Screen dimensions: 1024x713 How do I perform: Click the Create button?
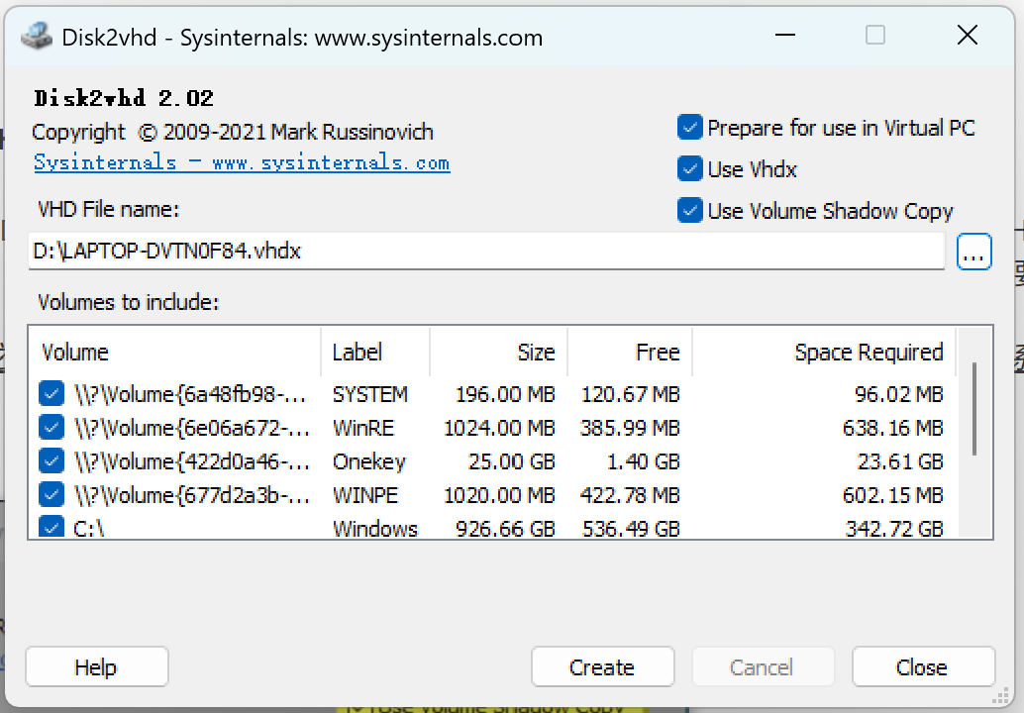tap(602, 666)
